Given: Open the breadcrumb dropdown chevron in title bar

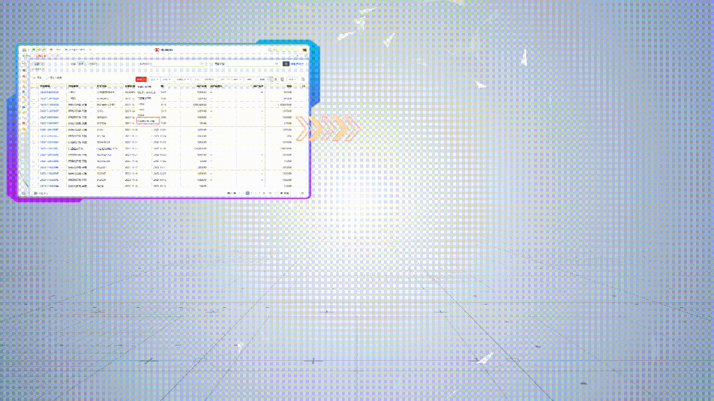Looking at the screenshot, I should (90, 50).
